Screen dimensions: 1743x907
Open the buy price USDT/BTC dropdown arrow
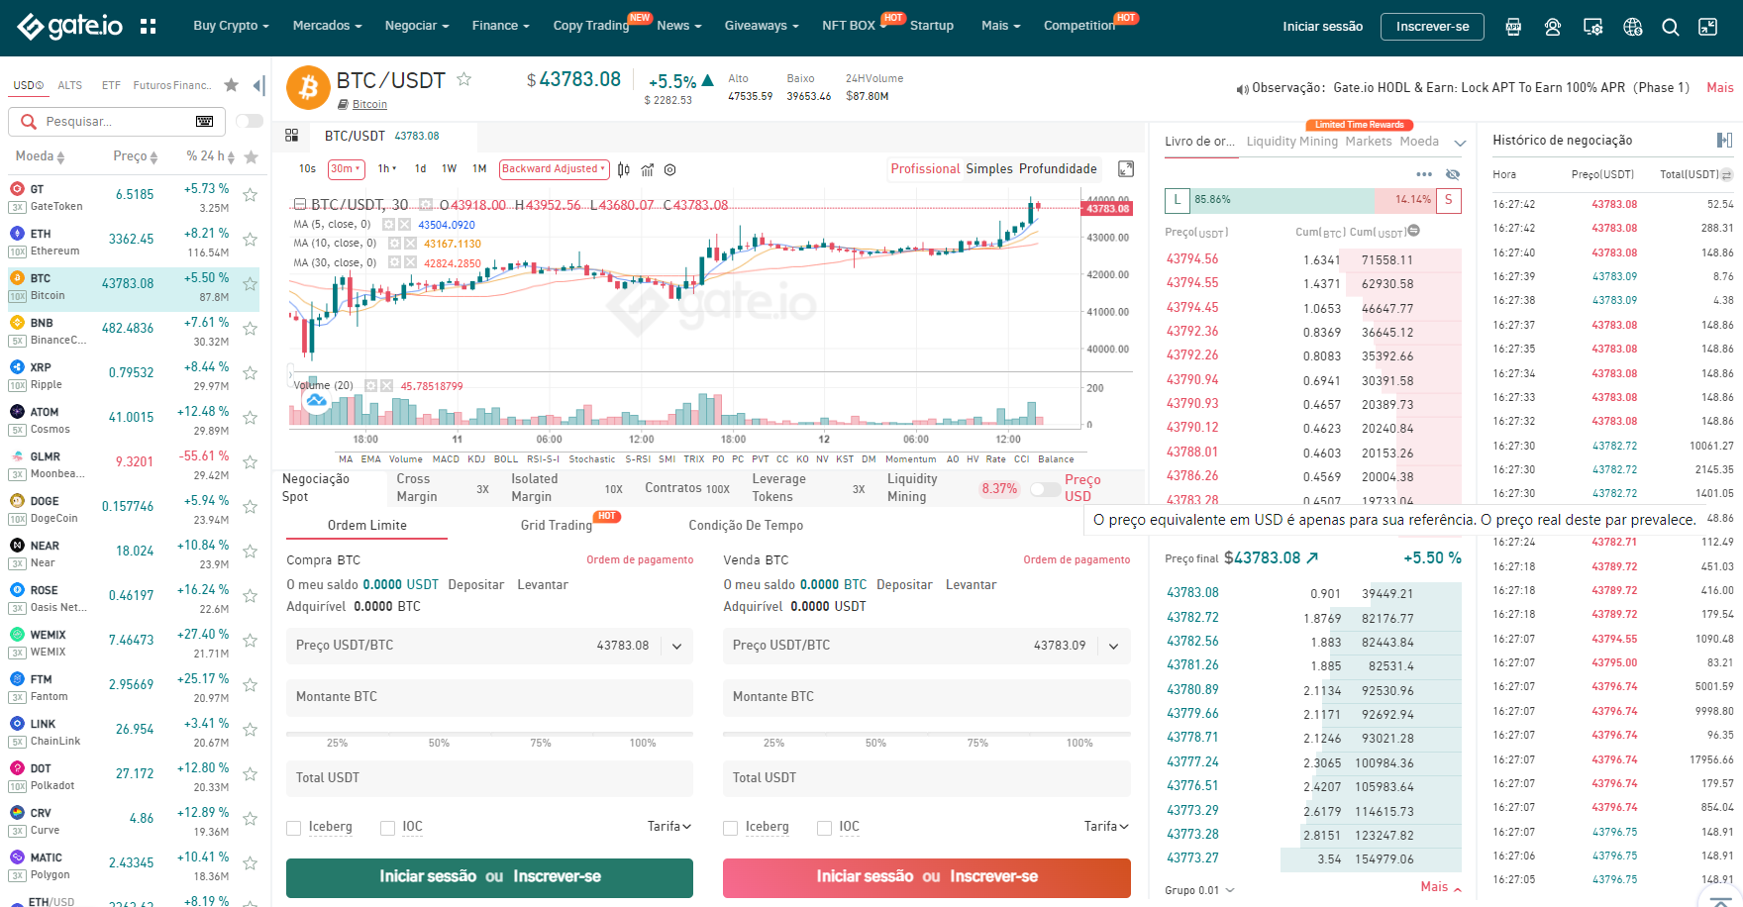[x=677, y=647]
